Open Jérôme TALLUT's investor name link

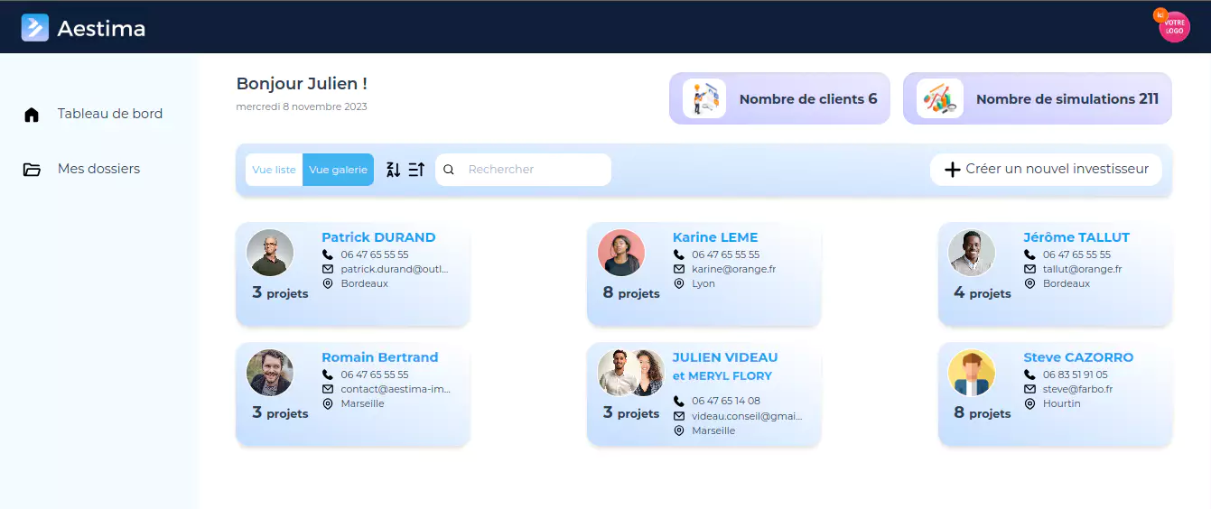coord(1076,237)
